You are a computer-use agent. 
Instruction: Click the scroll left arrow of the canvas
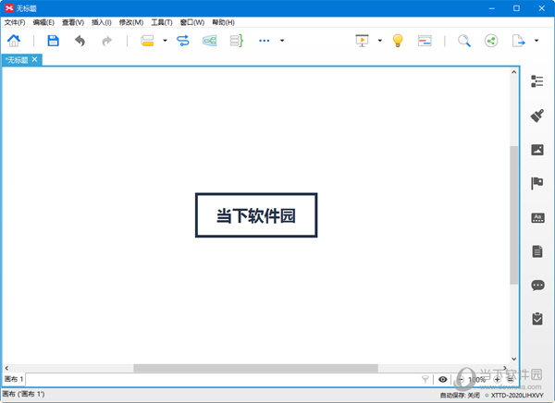(x=6, y=368)
